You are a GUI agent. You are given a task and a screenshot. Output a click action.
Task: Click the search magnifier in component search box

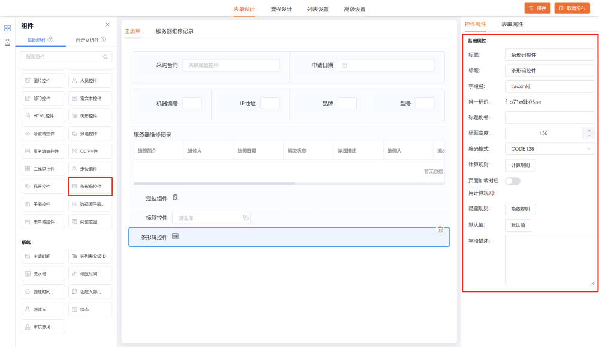(x=105, y=57)
